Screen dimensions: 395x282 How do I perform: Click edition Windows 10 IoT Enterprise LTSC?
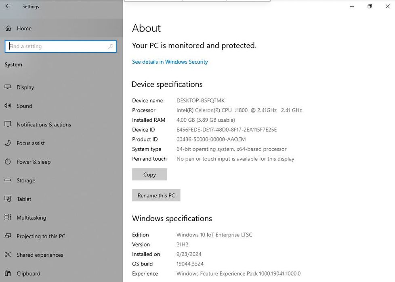point(214,234)
